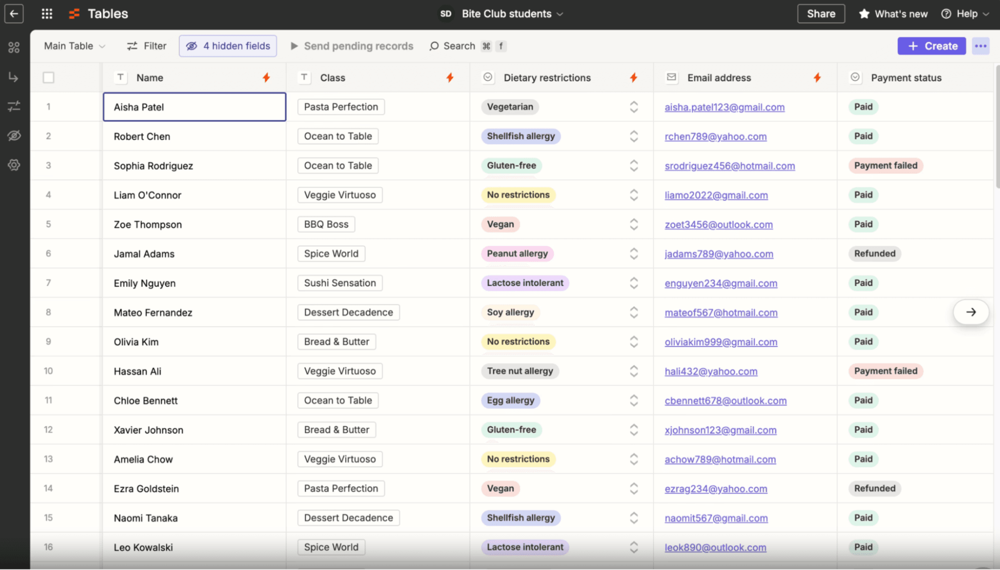Image resolution: width=1000 pixels, height=570 pixels.
Task: Open the three-dot more options menu
Action: 980,46
